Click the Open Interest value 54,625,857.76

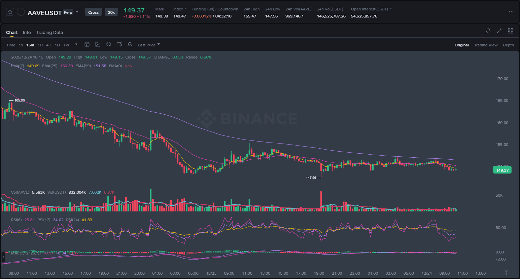click(x=364, y=16)
